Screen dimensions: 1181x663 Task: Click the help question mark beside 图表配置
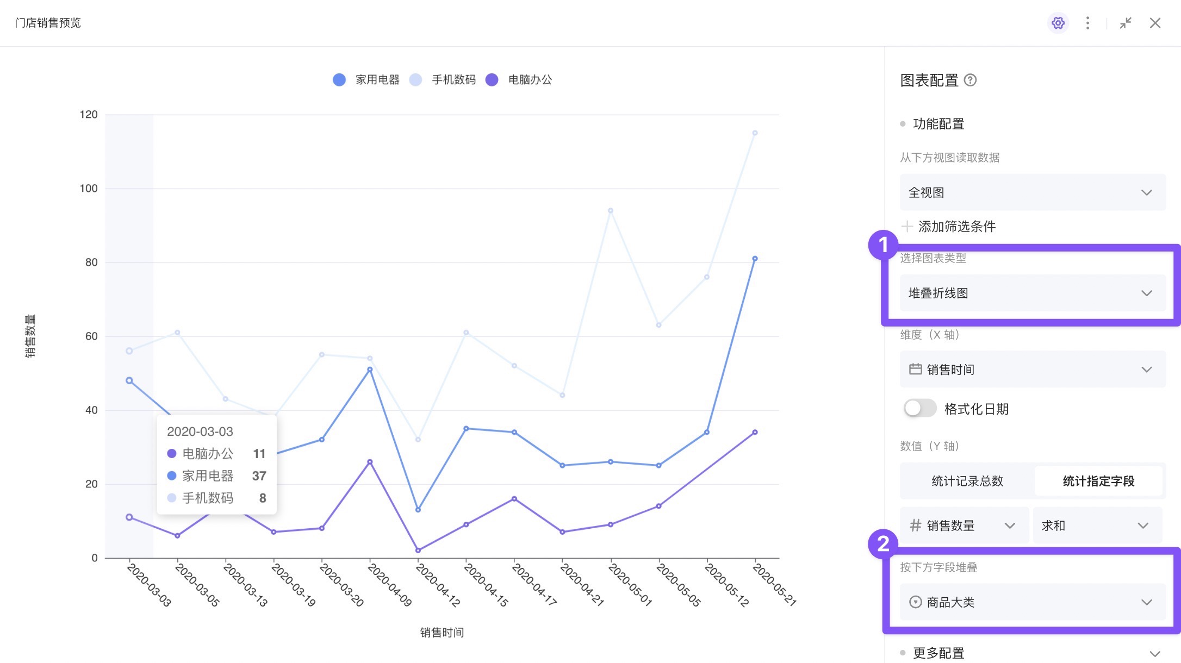[970, 80]
